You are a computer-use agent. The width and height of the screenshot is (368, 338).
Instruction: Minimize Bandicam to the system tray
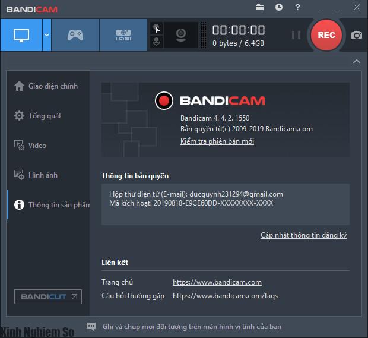319,8
